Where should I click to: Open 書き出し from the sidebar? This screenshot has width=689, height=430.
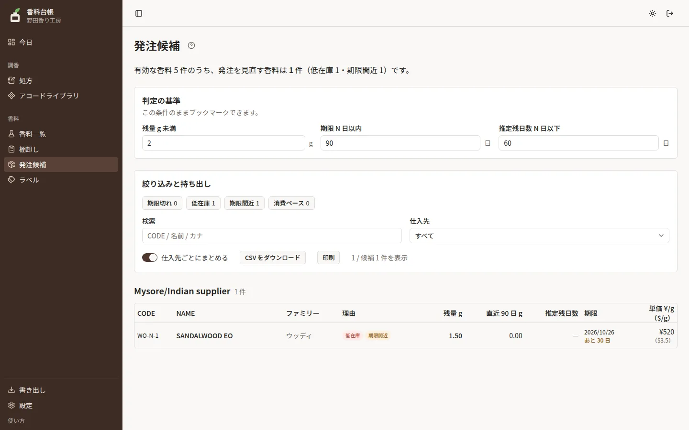click(61, 390)
